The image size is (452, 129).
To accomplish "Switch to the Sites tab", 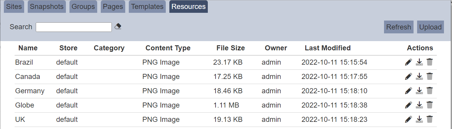I will point(14,7).
